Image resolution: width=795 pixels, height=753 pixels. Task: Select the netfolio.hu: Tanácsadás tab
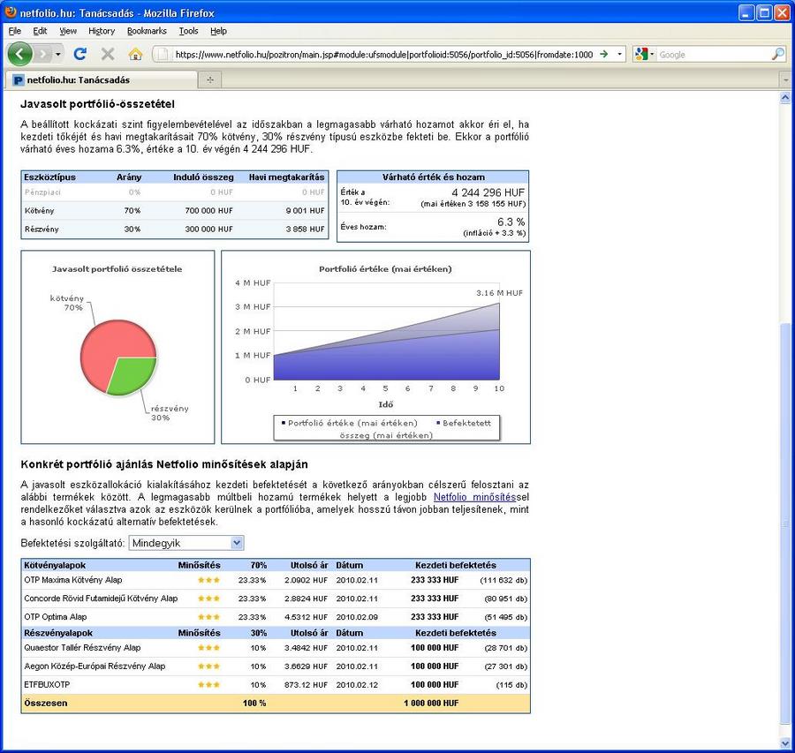(x=102, y=79)
